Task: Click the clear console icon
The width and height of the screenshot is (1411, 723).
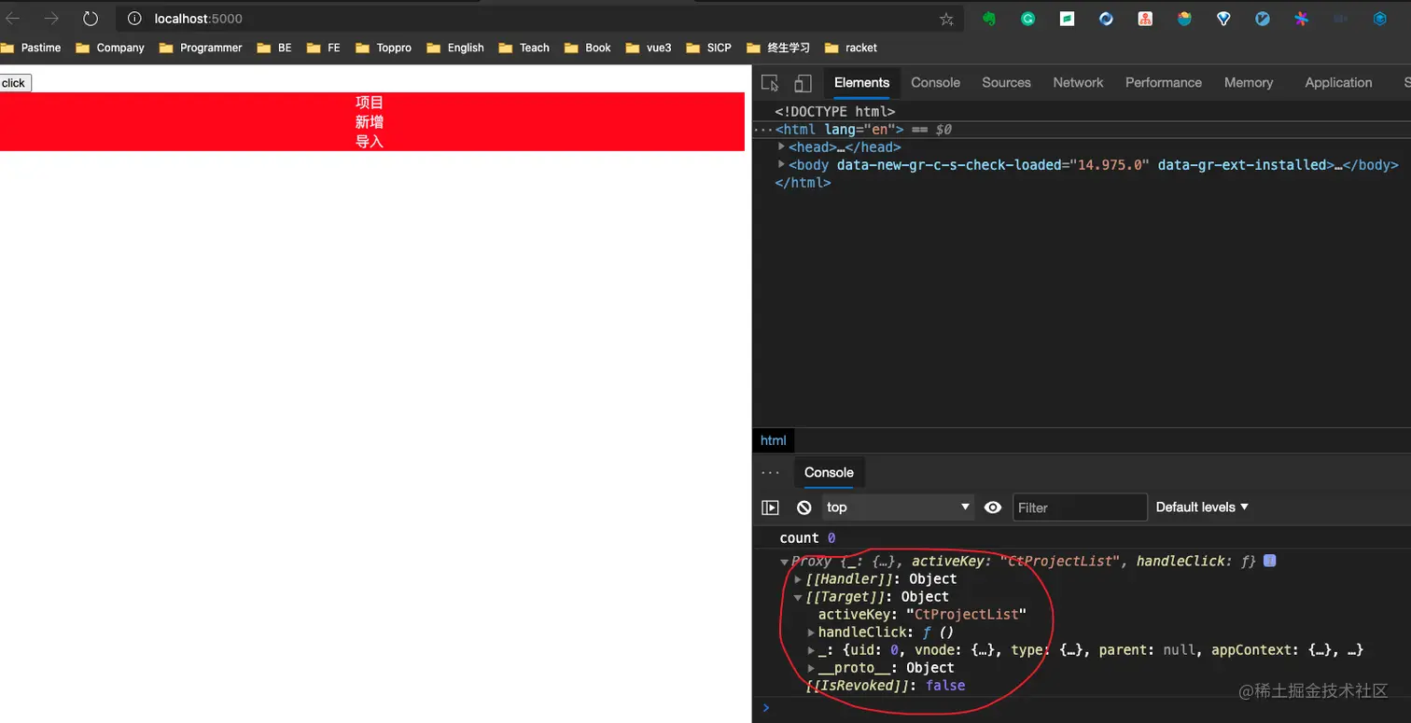Action: coord(803,507)
